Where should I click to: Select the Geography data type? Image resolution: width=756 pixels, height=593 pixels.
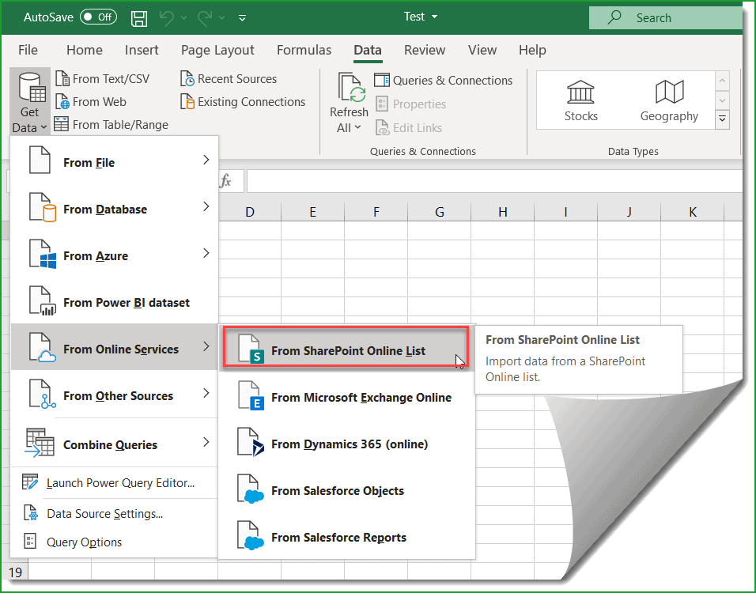[669, 100]
